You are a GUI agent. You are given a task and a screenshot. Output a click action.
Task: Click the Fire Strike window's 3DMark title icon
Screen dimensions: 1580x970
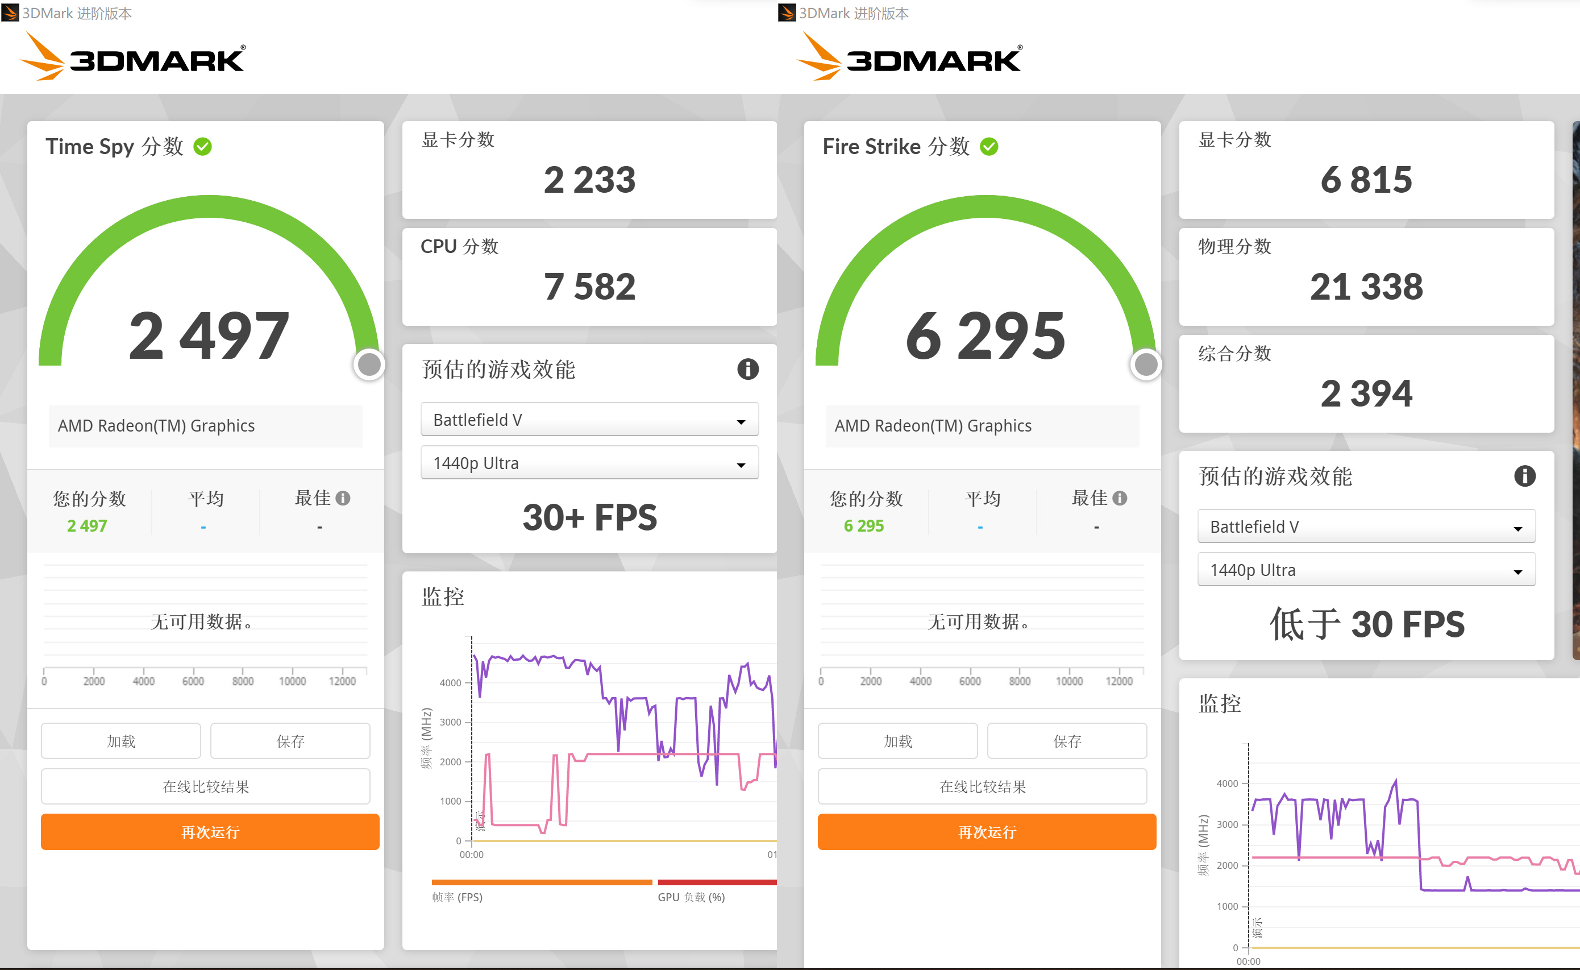(787, 13)
